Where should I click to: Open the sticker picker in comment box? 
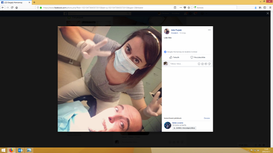click(x=209, y=64)
